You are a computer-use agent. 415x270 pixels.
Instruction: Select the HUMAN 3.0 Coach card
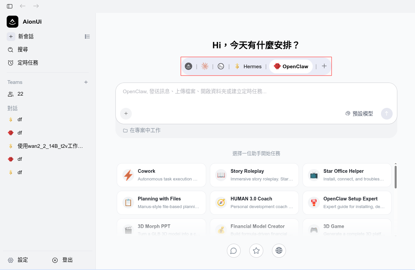coord(254,203)
